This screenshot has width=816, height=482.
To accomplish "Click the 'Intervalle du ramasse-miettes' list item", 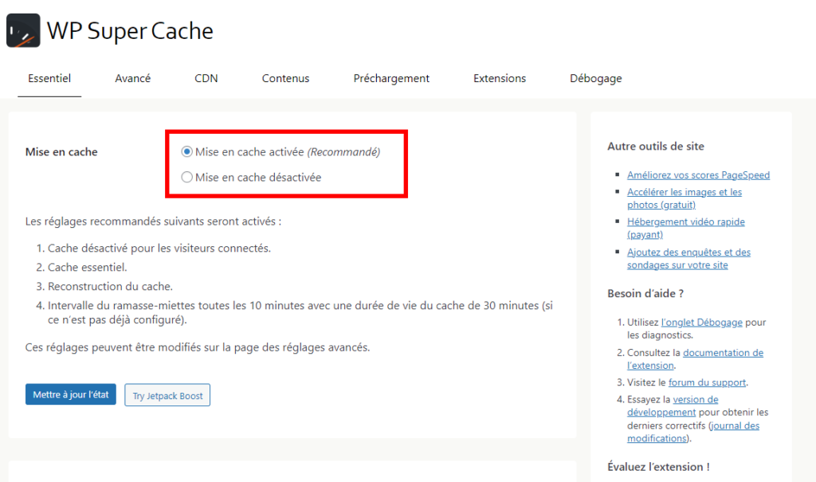I will click(300, 312).
